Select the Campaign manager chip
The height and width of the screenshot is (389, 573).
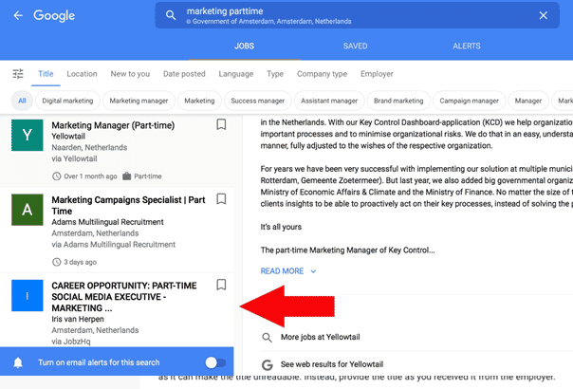tap(470, 101)
